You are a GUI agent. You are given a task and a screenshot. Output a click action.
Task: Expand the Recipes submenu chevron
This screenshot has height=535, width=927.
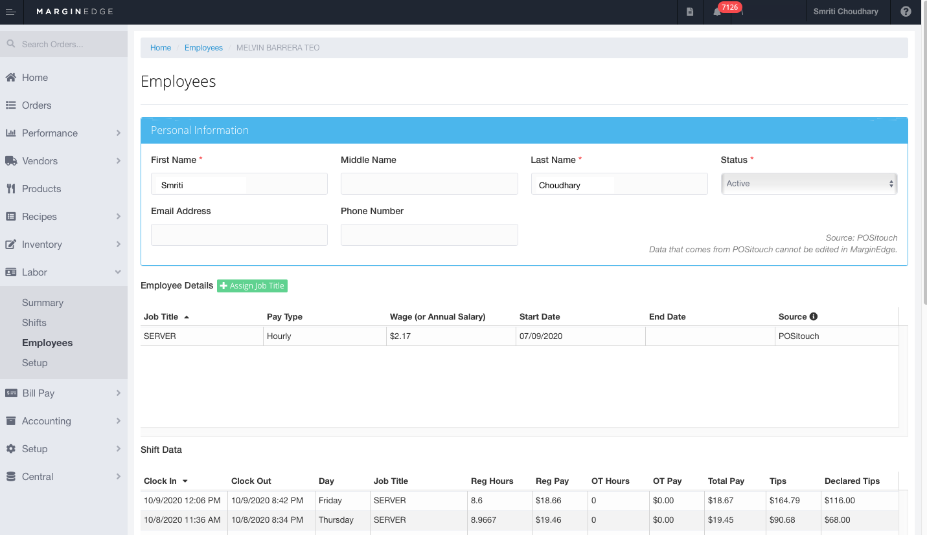tap(119, 217)
